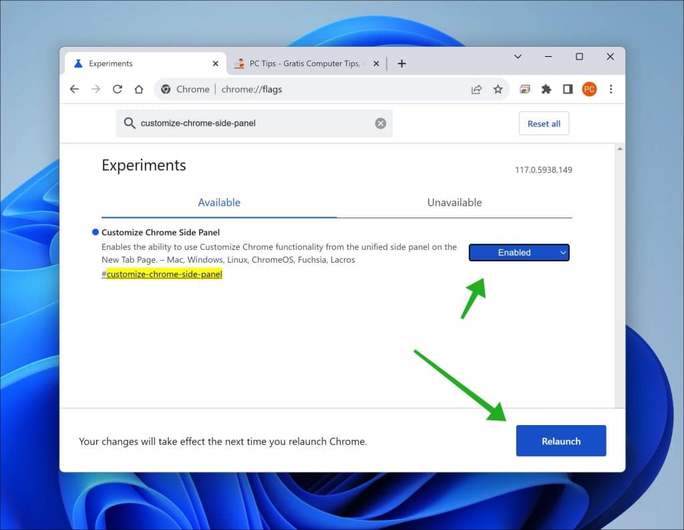Image resolution: width=684 pixels, height=530 pixels.
Task: Open the #customize-chrome-side-panel link
Action: coord(162,274)
